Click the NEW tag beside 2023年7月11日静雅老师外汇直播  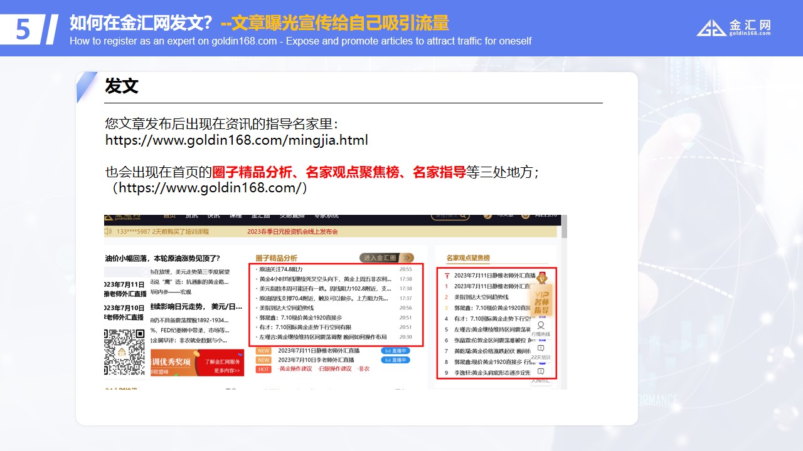pyautogui.click(x=263, y=351)
